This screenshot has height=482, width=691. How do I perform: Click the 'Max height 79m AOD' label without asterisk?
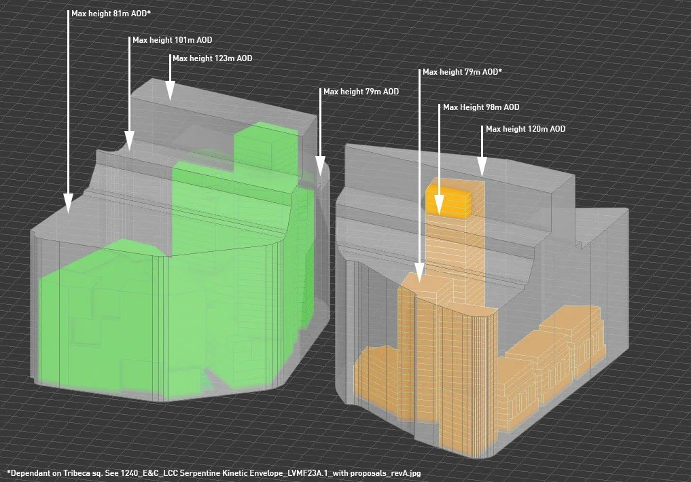361,92
